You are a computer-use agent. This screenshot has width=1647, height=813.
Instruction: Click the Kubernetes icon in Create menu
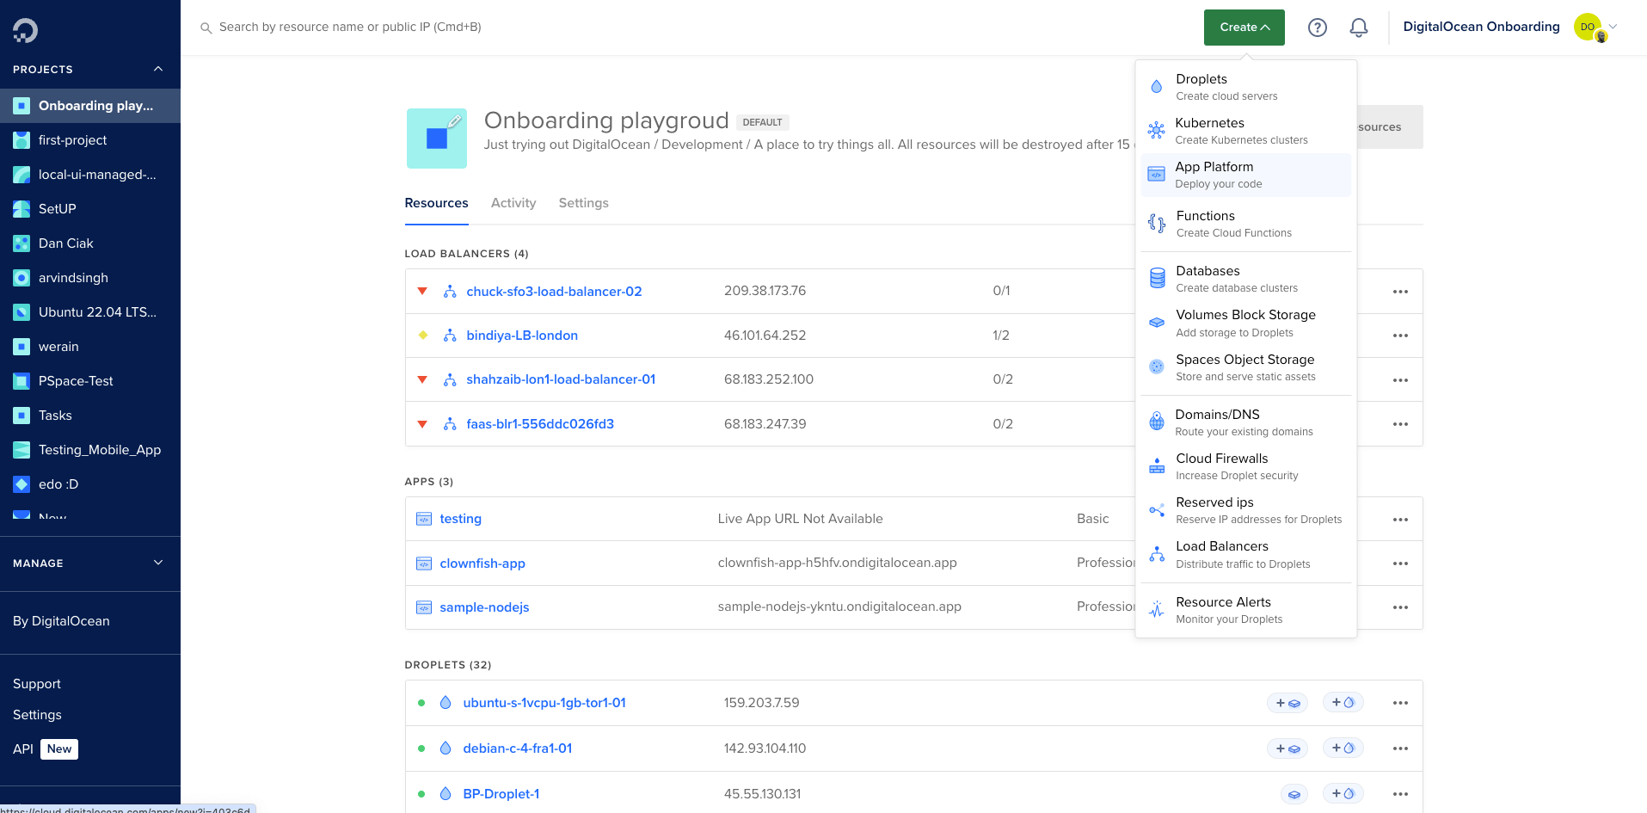1157,131
